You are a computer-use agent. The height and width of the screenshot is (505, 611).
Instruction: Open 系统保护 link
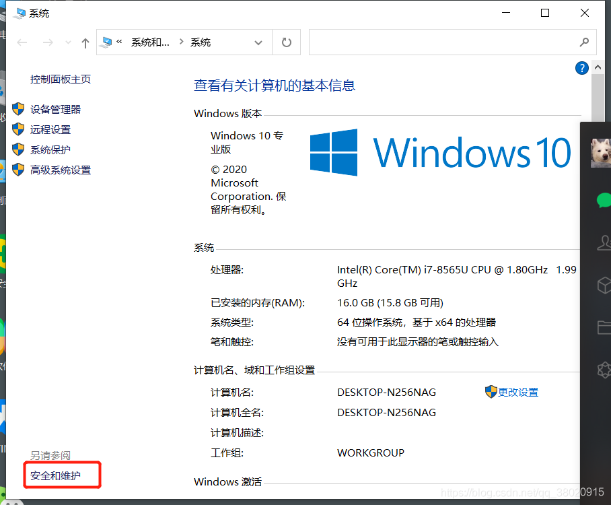tap(50, 149)
